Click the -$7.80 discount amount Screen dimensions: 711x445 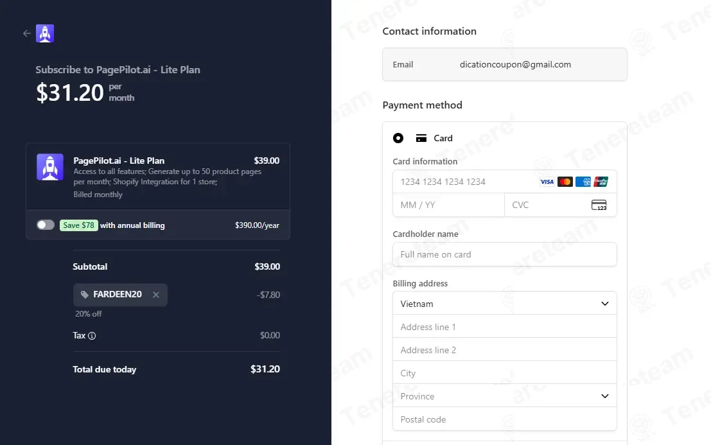268,295
